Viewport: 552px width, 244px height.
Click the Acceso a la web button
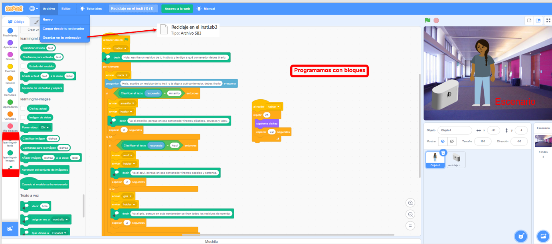pos(177,8)
